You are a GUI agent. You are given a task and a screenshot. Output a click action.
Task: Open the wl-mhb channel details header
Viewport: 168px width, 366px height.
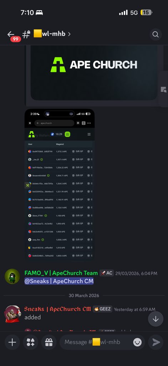tap(46, 34)
